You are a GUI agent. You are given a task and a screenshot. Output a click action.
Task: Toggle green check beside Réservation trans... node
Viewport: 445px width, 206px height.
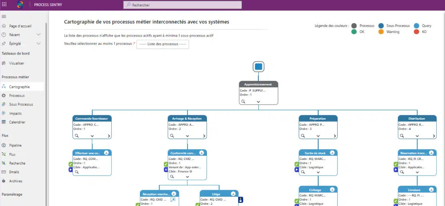(396, 164)
